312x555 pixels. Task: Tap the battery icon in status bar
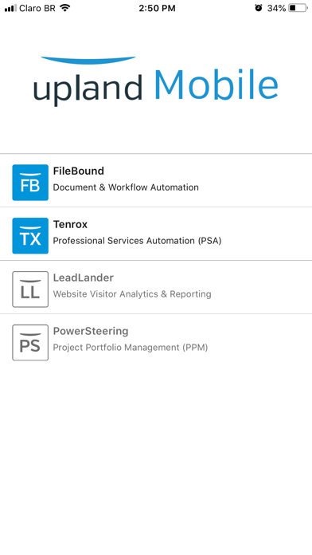click(x=298, y=8)
